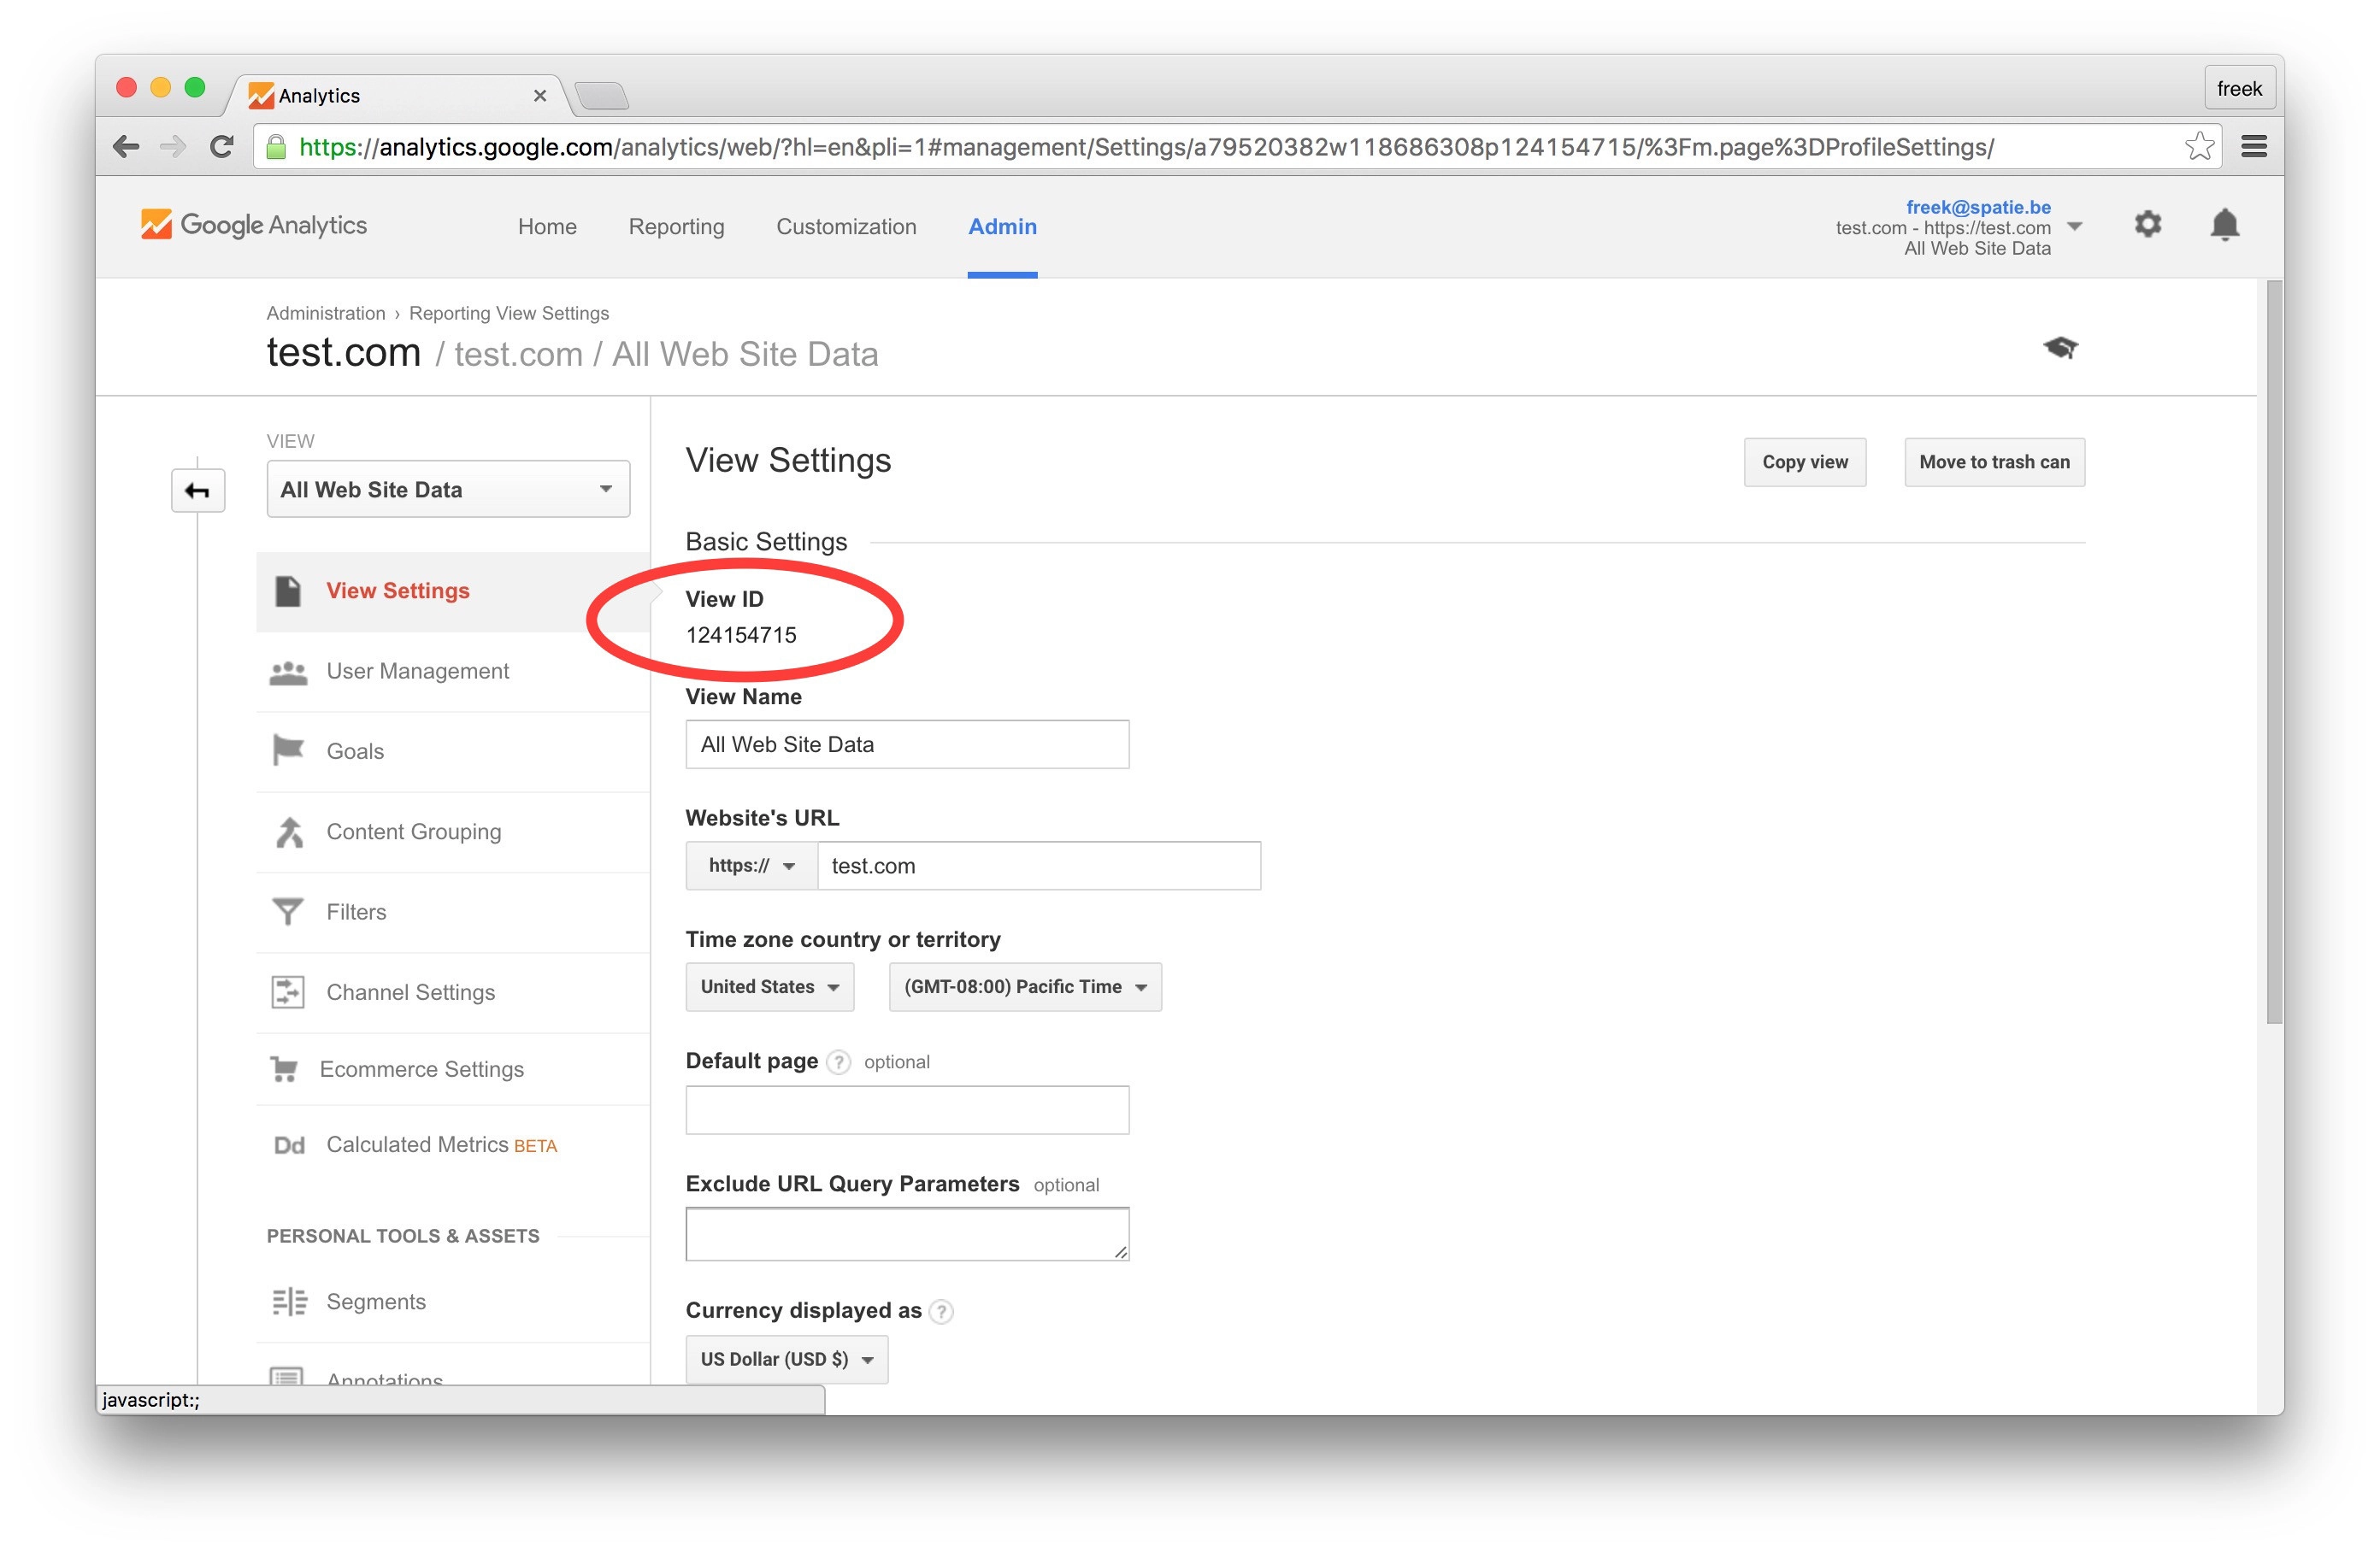Click the Filters funnel icon
This screenshot has width=2380, height=1552.
tap(288, 911)
